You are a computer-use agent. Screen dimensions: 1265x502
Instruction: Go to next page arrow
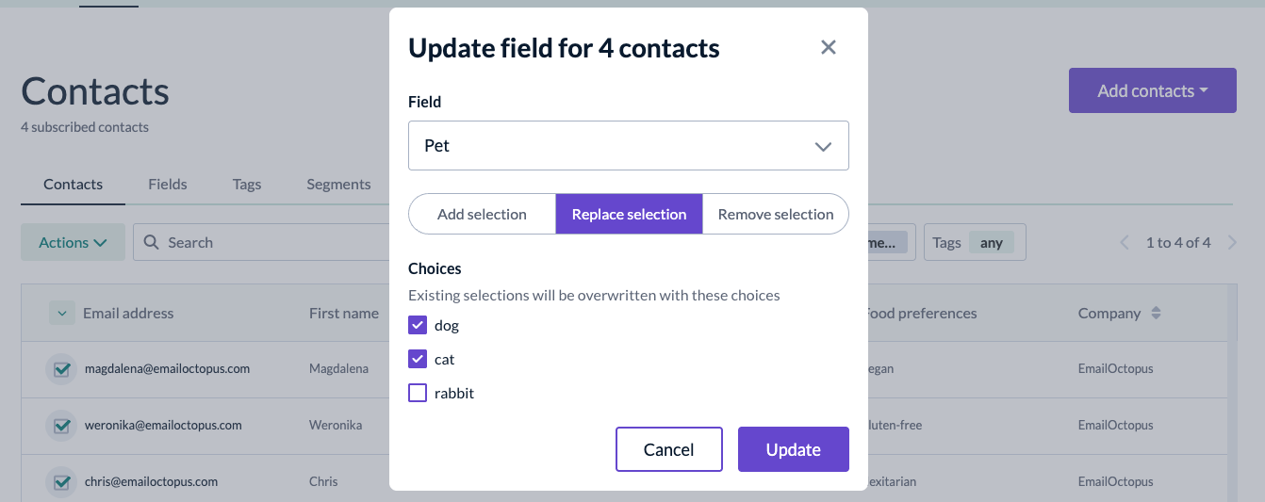point(1232,242)
